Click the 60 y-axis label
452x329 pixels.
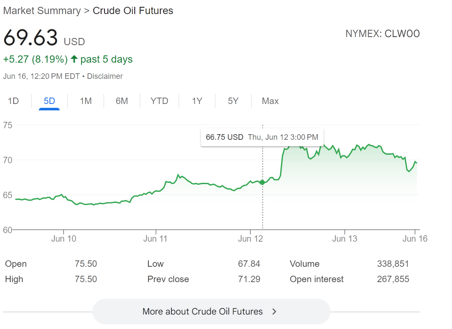tap(8, 230)
